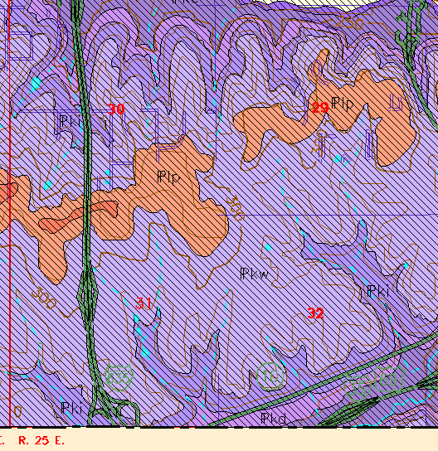Select section number 30 label
Screen dimensions: 438x451
(116, 109)
